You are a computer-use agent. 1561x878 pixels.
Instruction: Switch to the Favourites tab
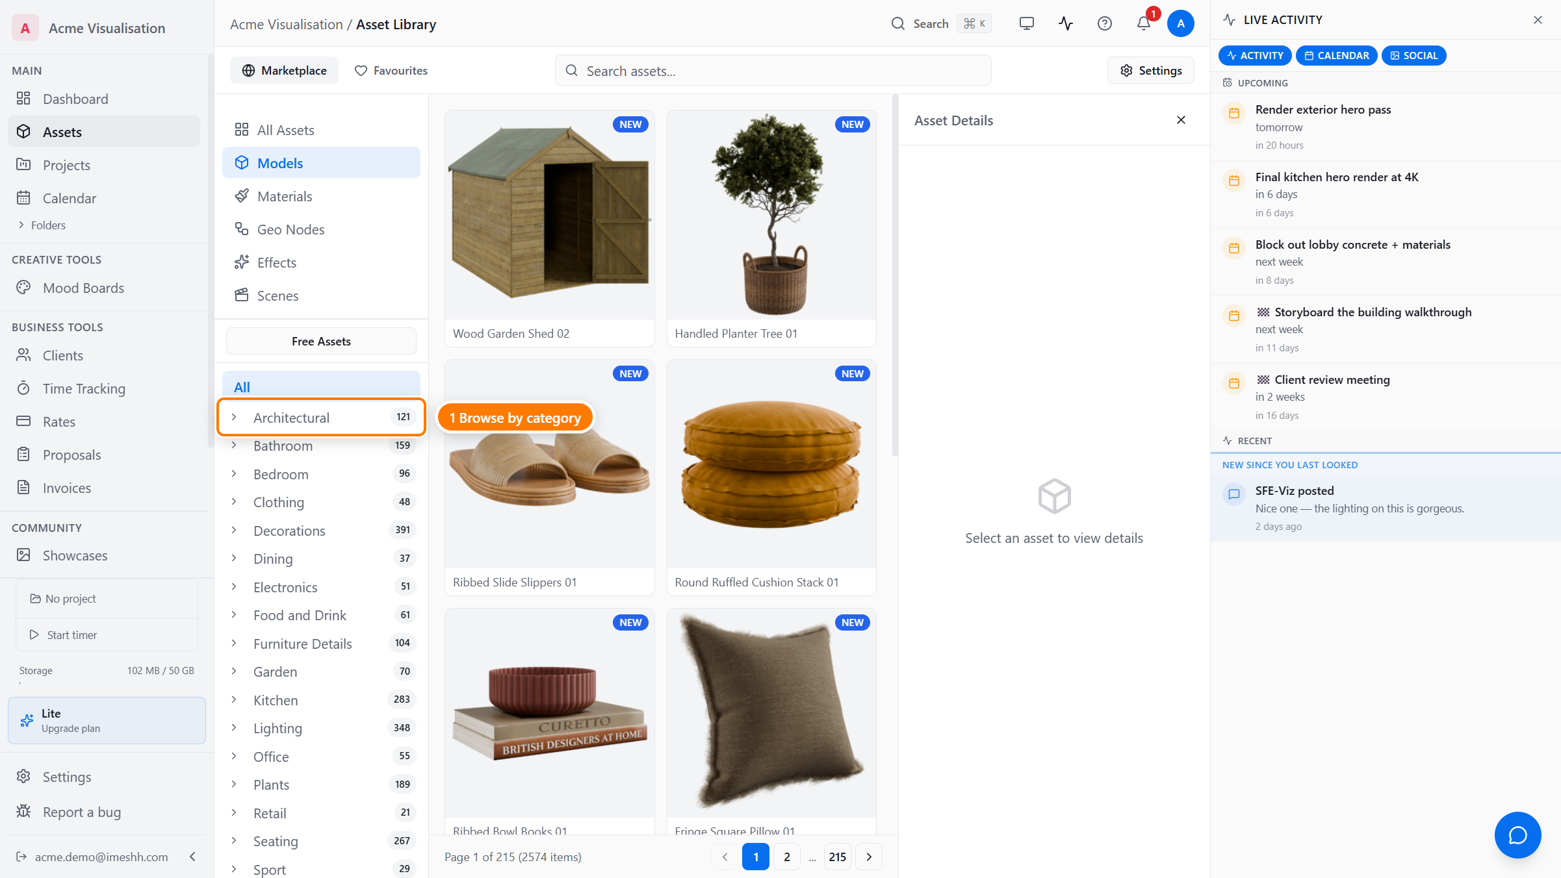pos(391,70)
